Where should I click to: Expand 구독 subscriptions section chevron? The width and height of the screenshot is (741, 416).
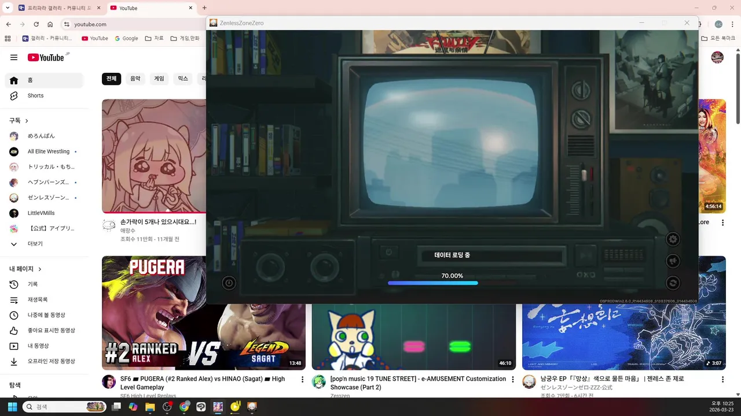tap(27, 121)
